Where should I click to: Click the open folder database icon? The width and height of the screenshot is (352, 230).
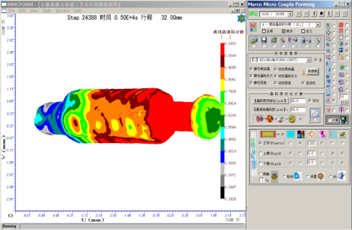click(x=254, y=41)
